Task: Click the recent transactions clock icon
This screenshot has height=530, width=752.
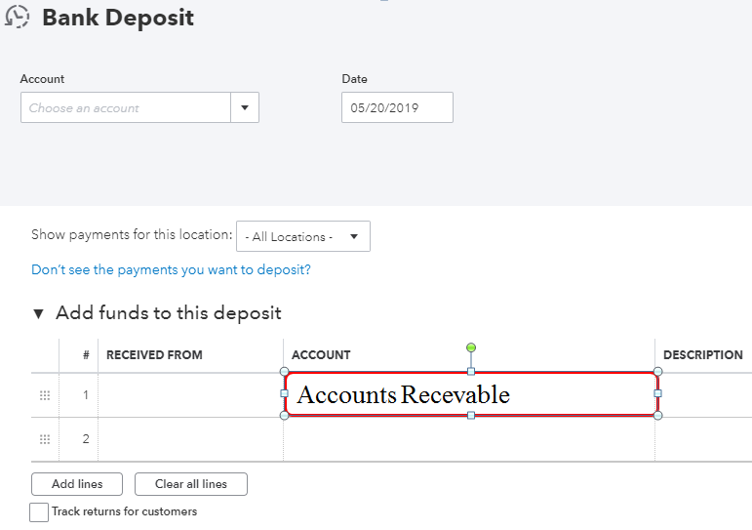Action: [18, 17]
